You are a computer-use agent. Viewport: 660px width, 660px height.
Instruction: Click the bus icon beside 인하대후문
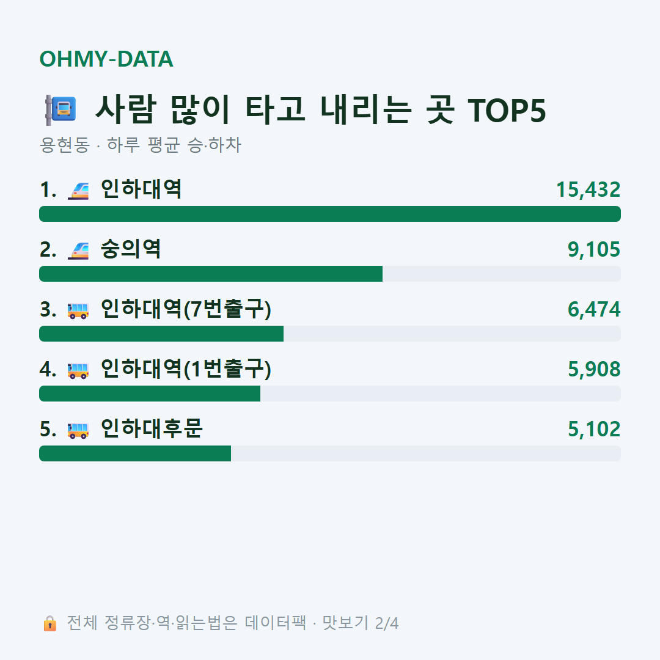pyautogui.click(x=78, y=430)
